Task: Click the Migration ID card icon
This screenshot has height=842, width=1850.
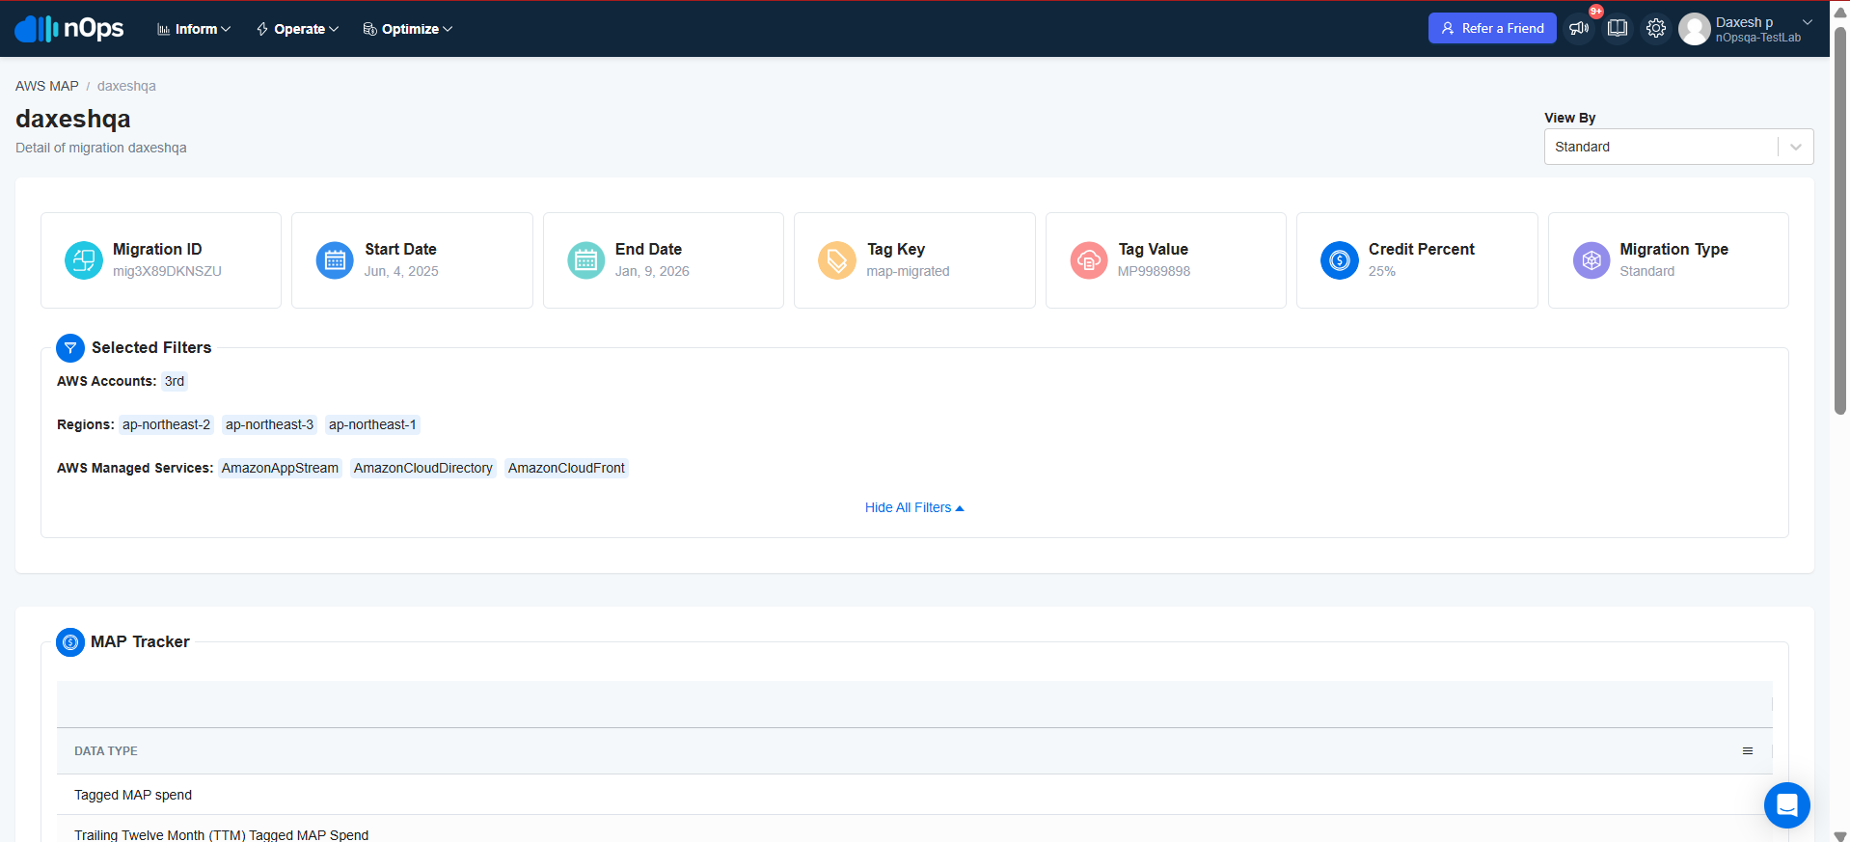Action: tap(84, 260)
